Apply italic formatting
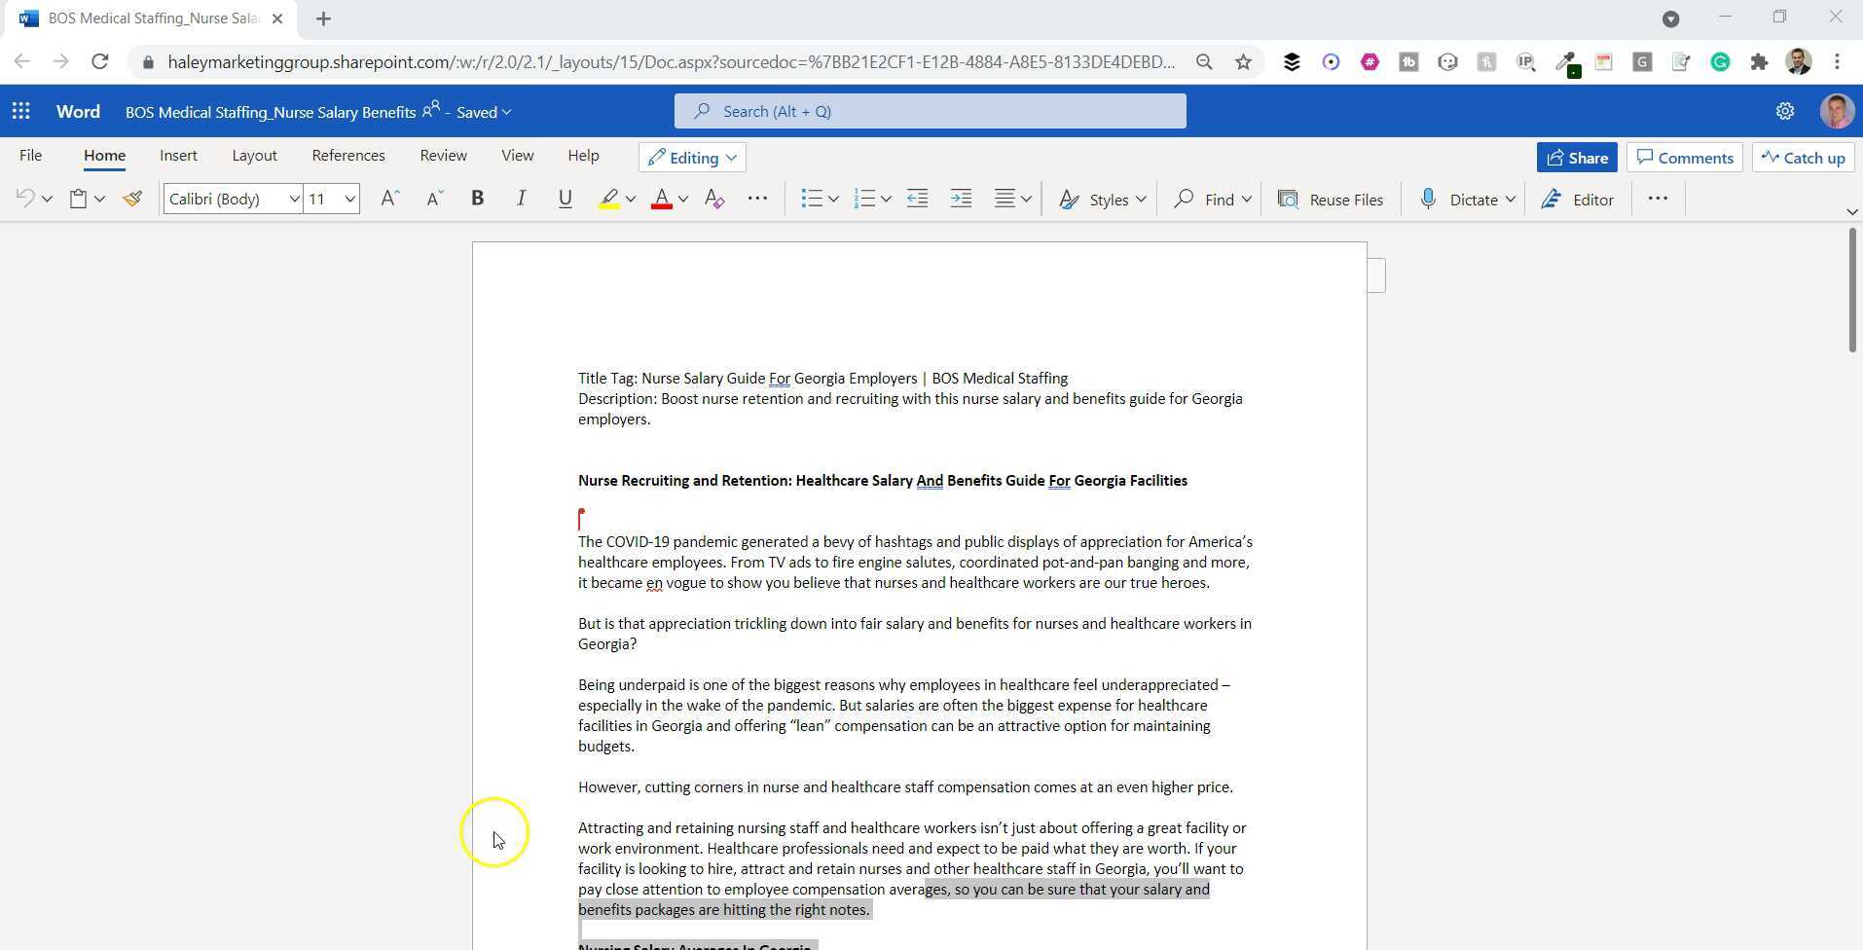This screenshot has height=950, width=1863. [521, 199]
